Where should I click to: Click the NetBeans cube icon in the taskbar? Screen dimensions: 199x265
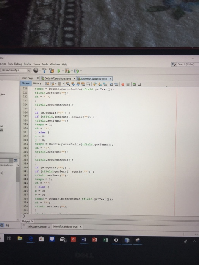coord(127,240)
